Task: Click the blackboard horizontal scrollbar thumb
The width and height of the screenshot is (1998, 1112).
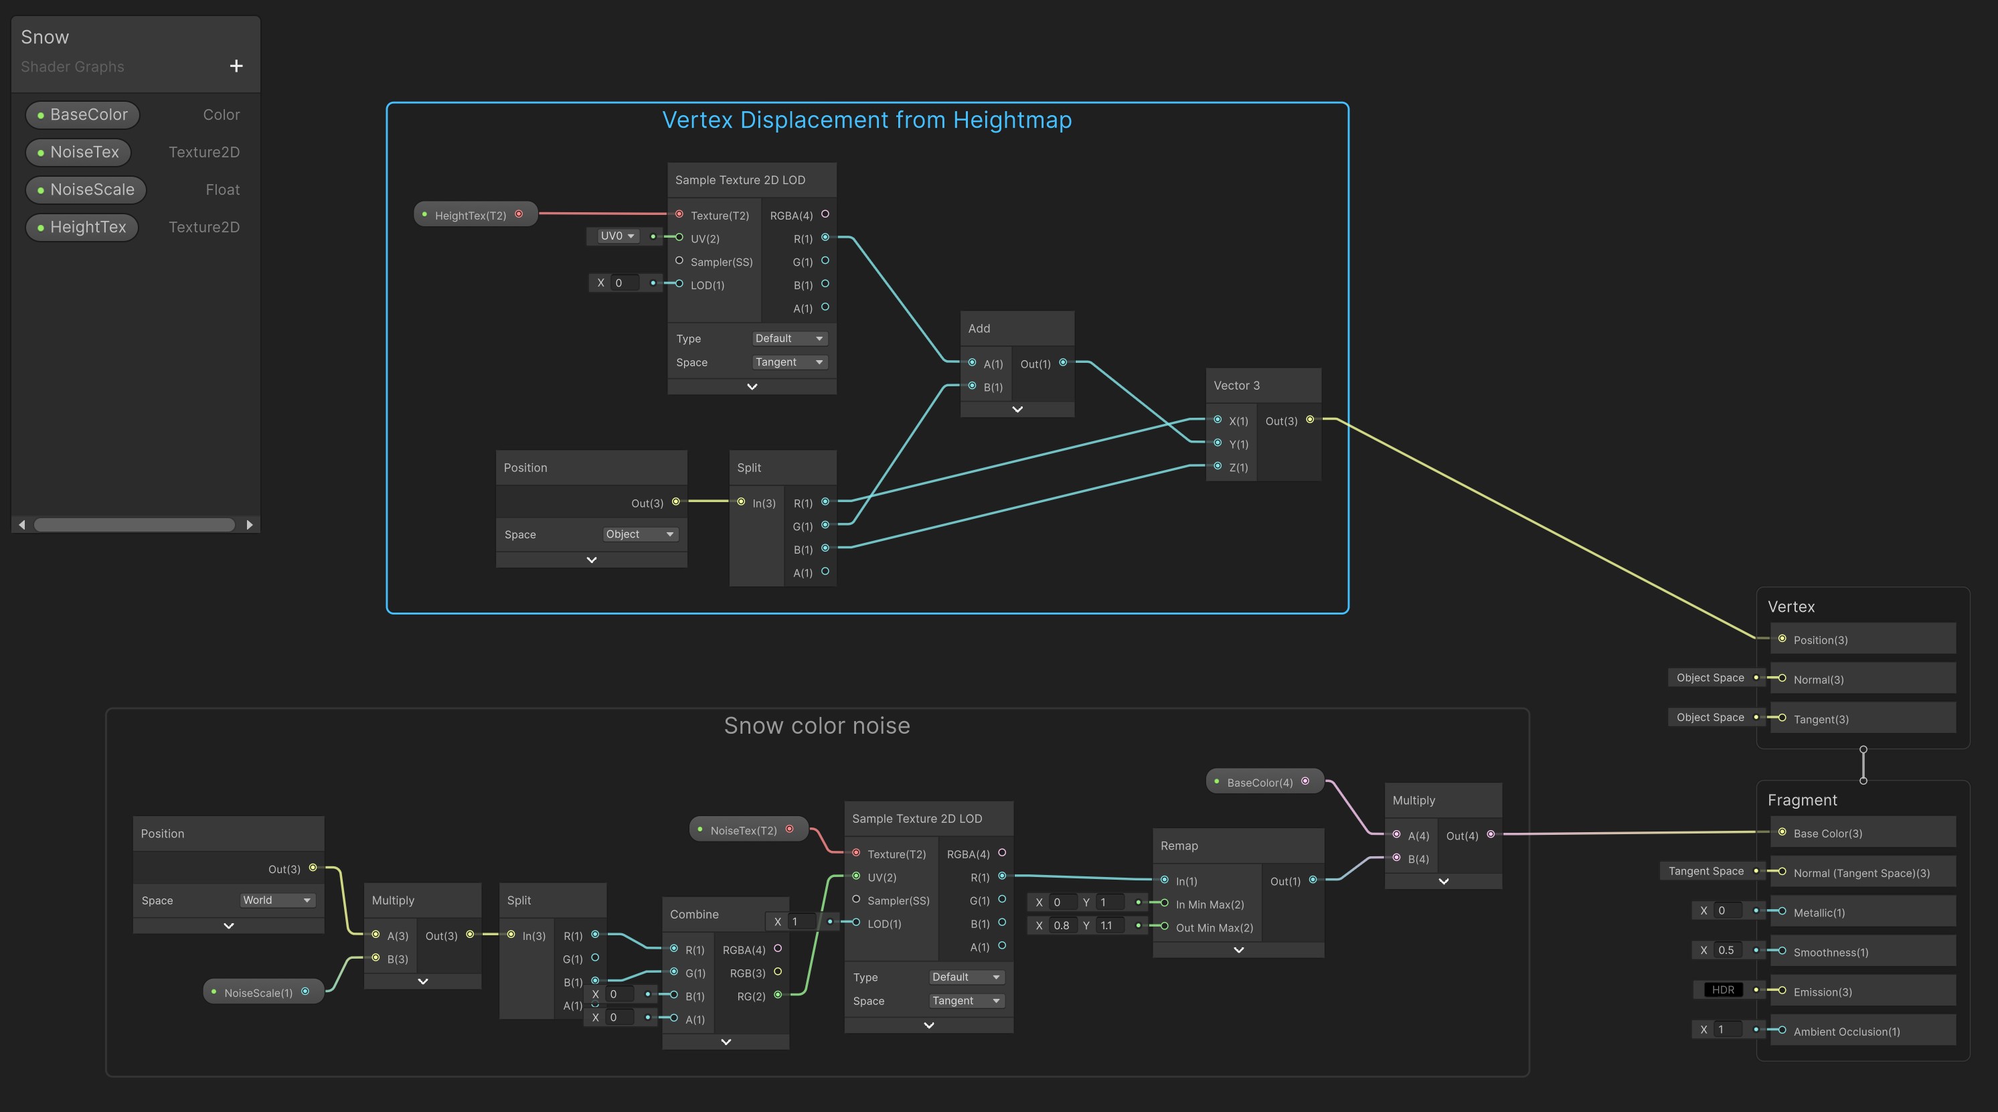Action: tap(134, 525)
